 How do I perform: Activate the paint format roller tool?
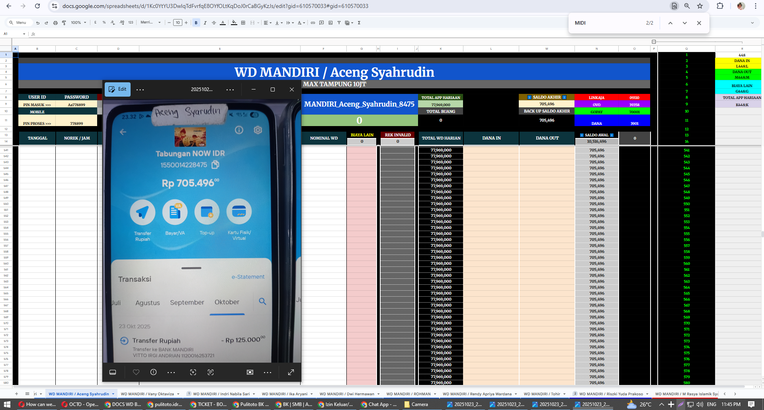pyautogui.click(x=64, y=23)
